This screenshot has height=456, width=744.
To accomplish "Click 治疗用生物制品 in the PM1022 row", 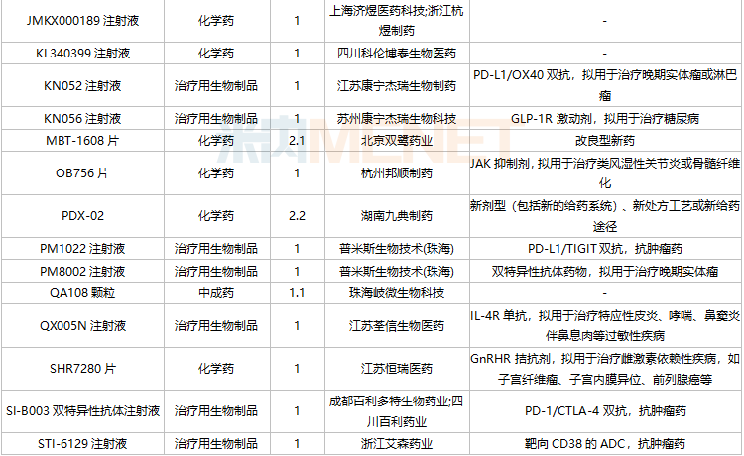I will coord(216,249).
